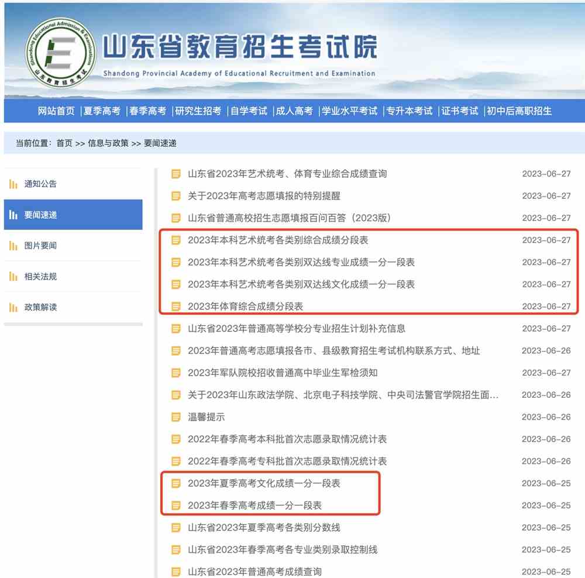Open 关于2023年高考志愿填报的特别提醒
The image size is (585, 578).
point(264,196)
